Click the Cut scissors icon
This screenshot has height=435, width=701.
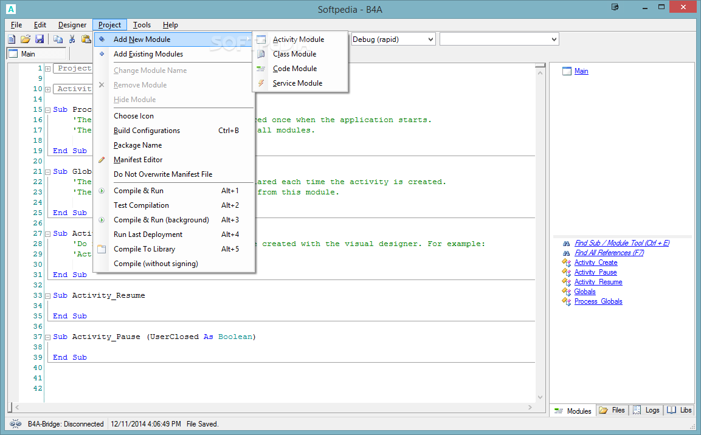pos(72,39)
